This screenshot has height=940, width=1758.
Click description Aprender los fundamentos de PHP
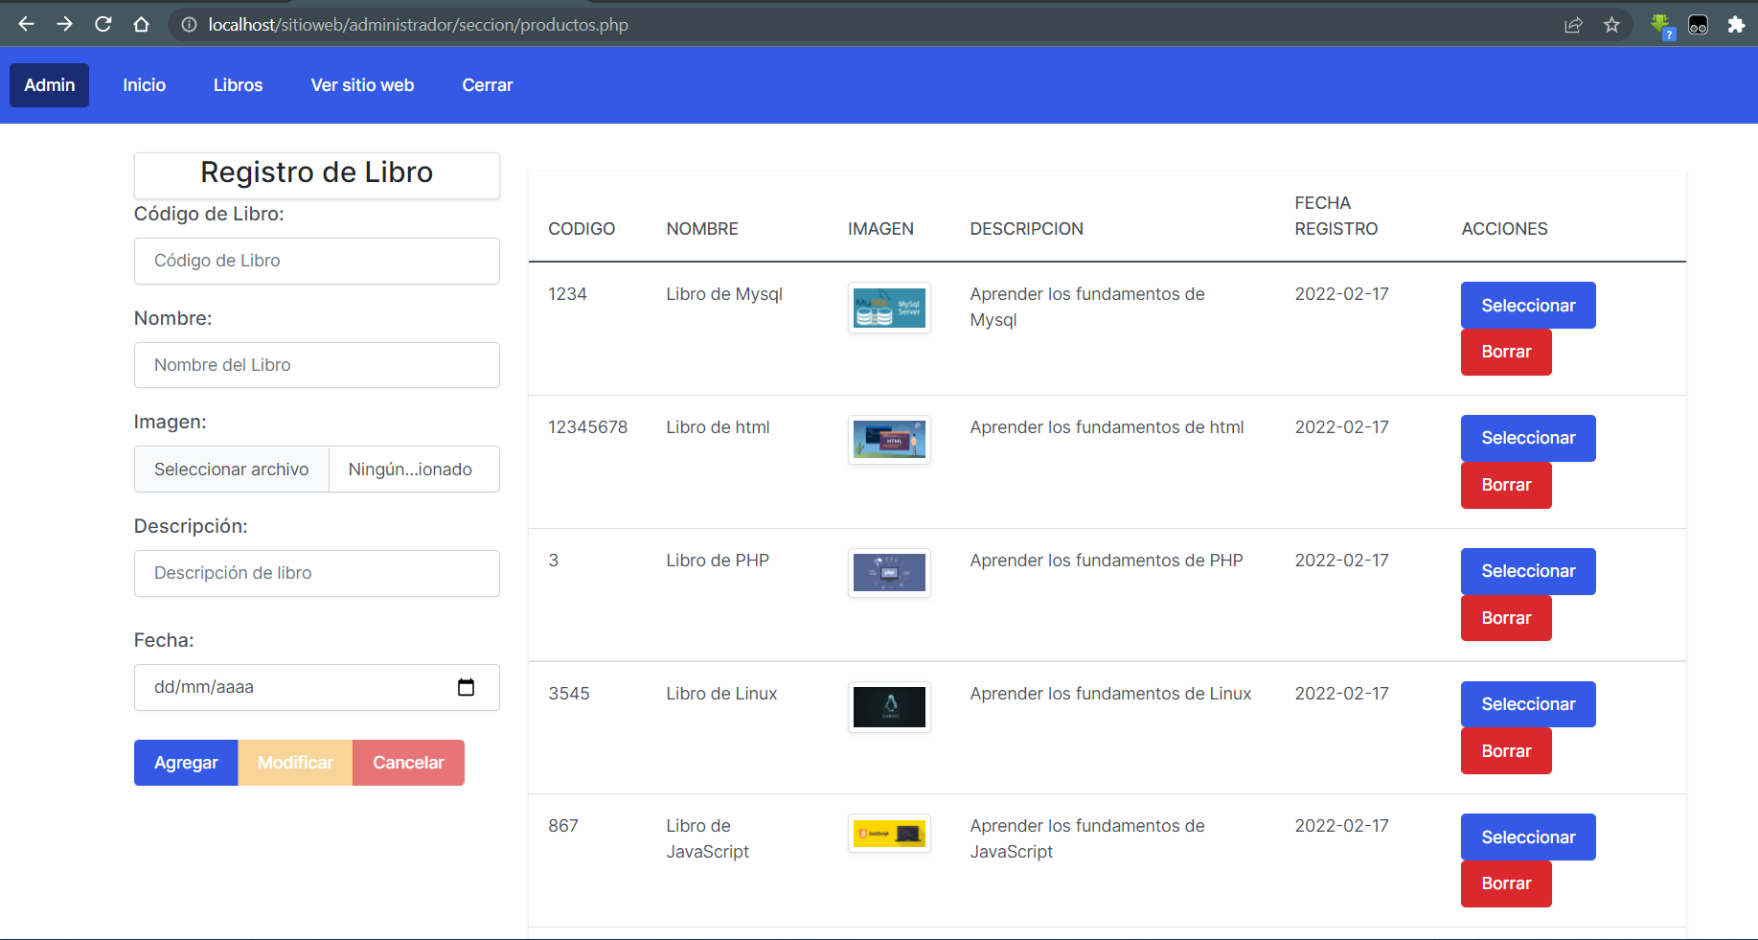click(x=1107, y=561)
